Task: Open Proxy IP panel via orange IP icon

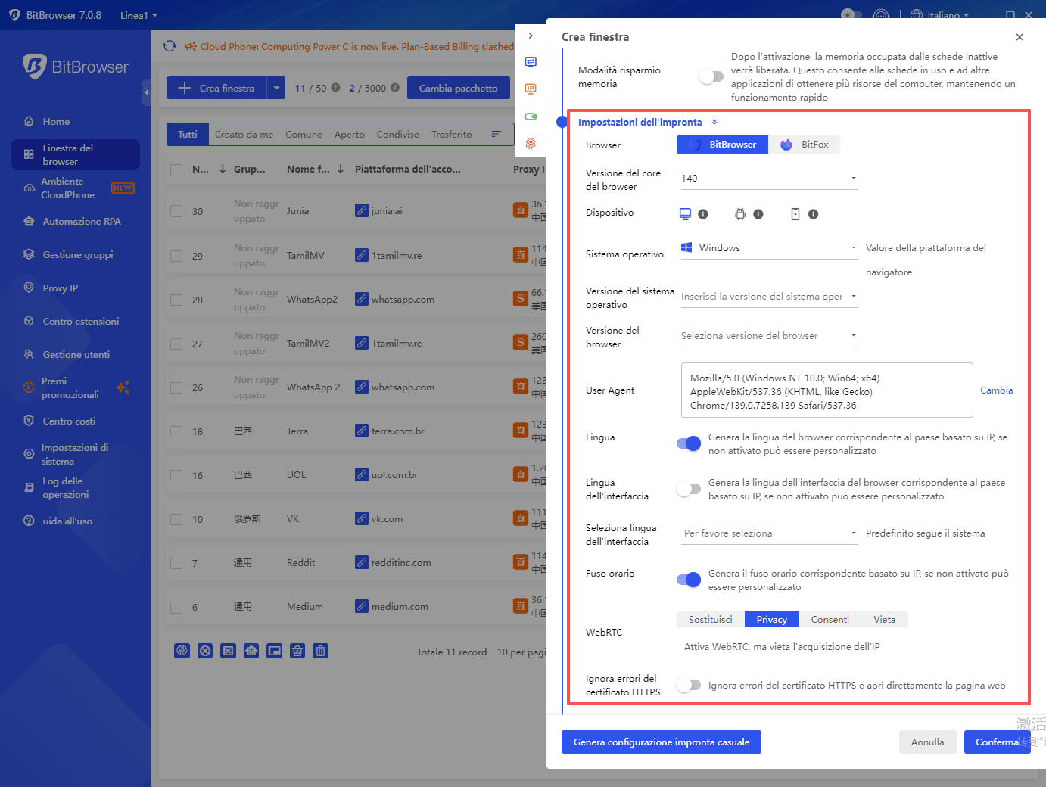Action: (531, 89)
